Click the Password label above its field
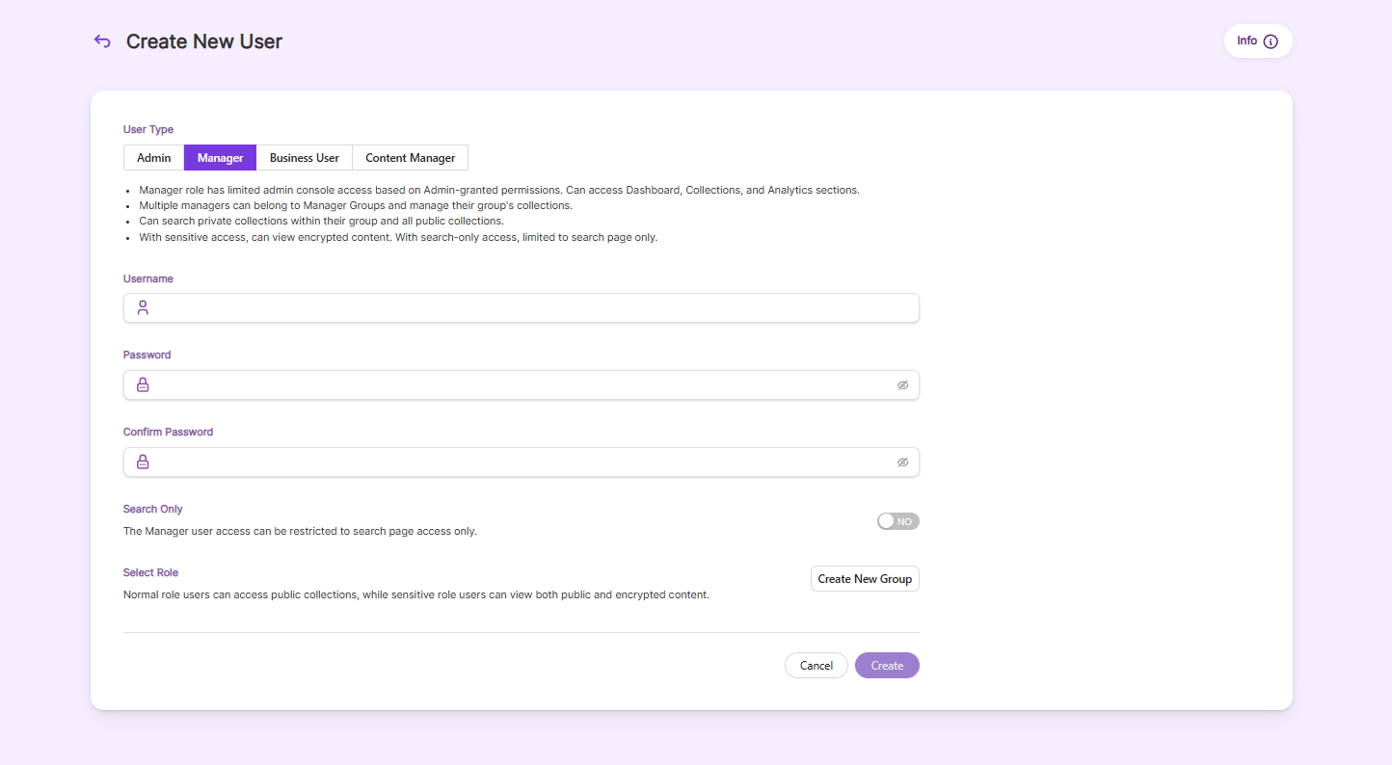Viewport: 1392px width, 765px height. point(147,355)
